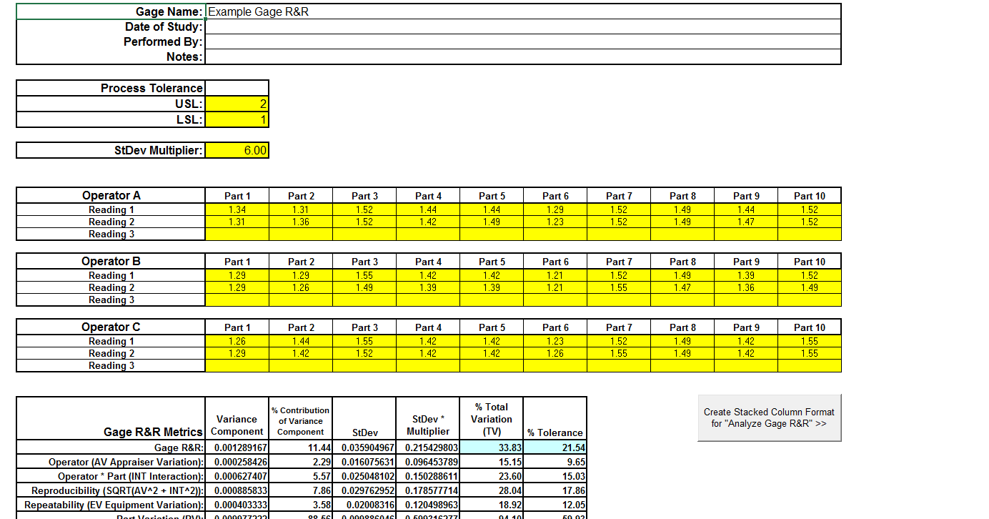Select the Operator C header cell

(x=111, y=327)
